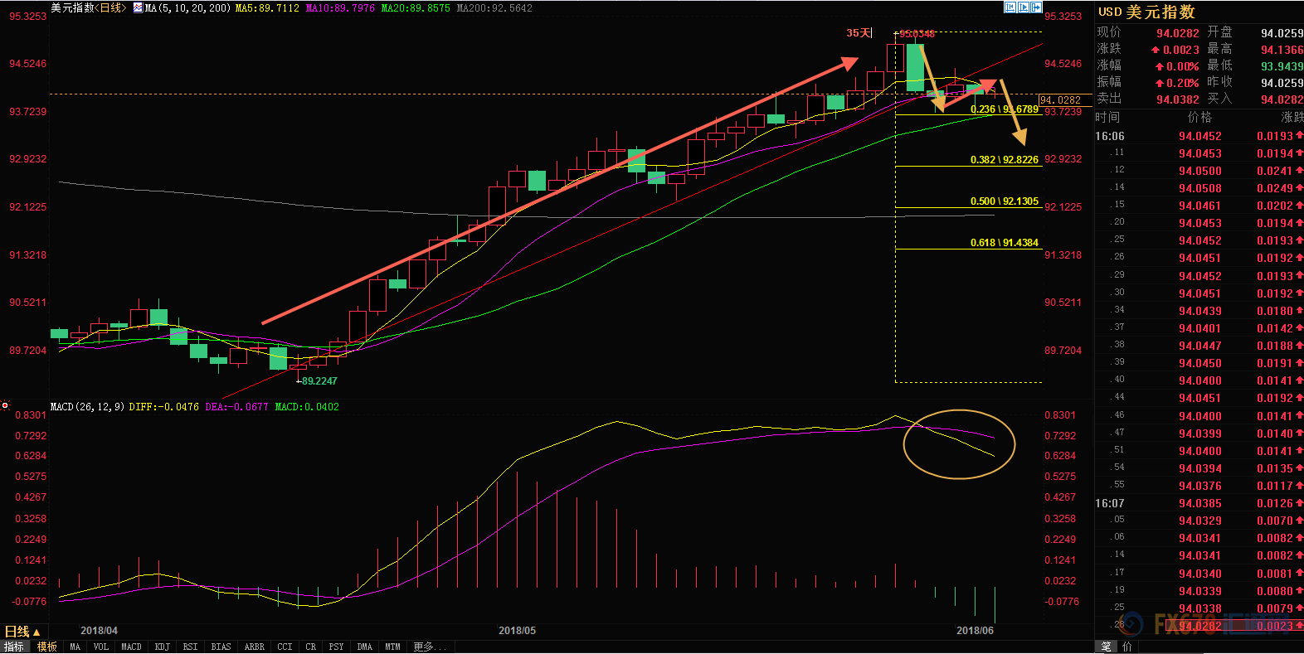
Task: Click the DEA:-0.0677 value
Action: [x=236, y=407]
